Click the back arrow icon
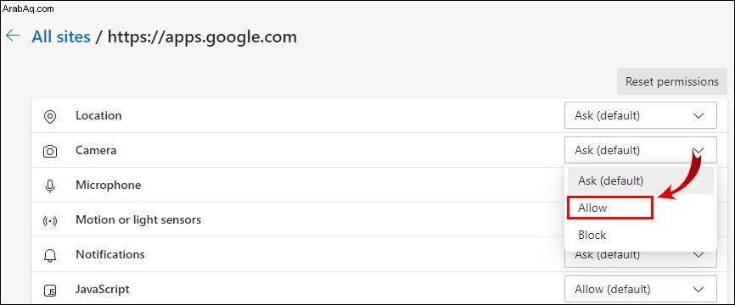 click(13, 36)
